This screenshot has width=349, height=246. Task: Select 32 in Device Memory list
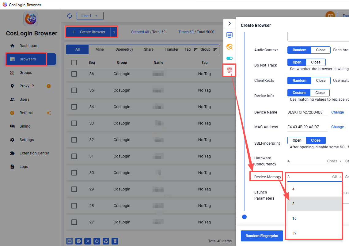click(x=314, y=233)
